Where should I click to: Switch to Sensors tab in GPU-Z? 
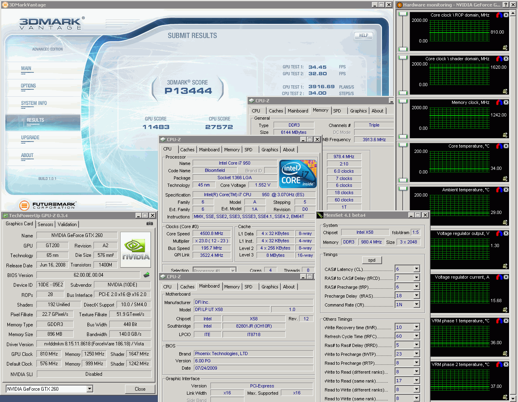[45, 224]
